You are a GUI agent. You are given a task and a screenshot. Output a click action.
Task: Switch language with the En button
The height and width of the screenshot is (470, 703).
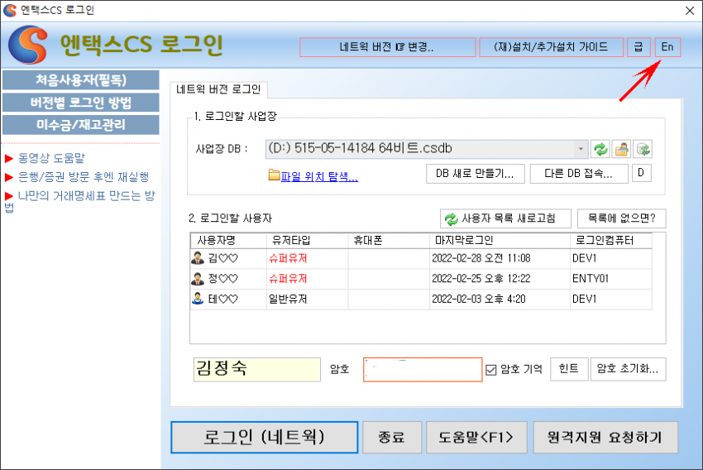coord(667,47)
